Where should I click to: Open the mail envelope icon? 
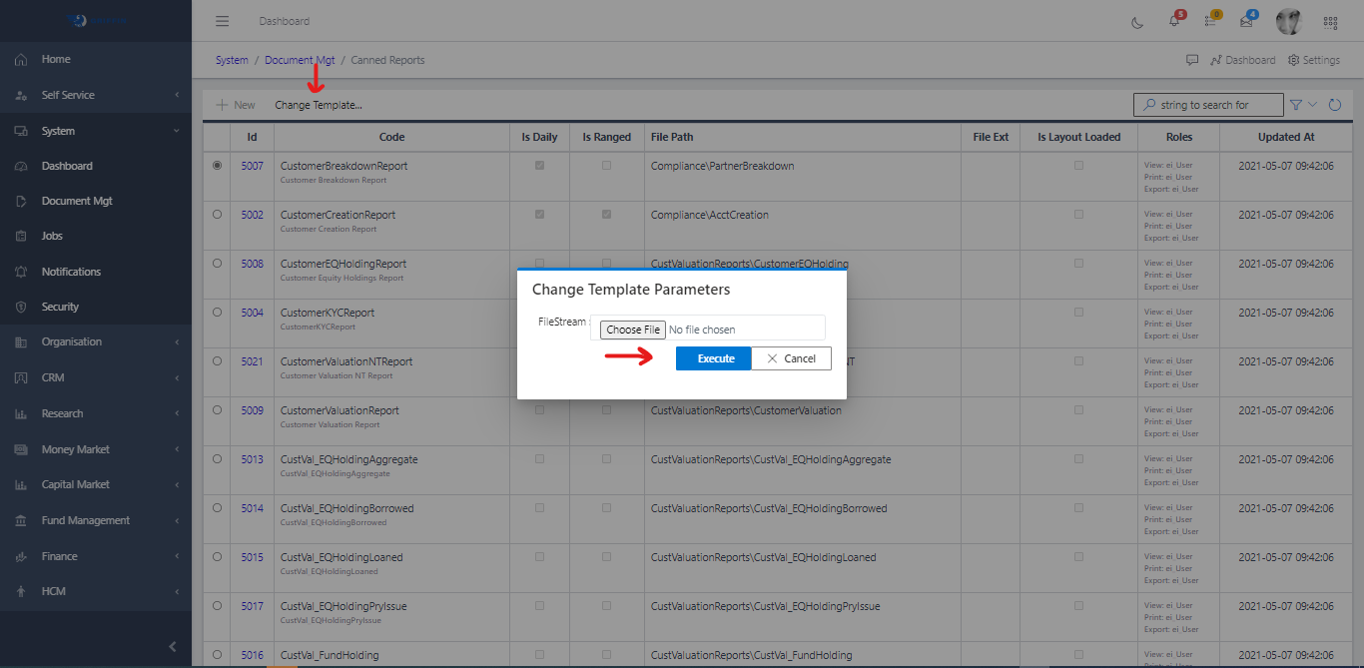(x=1246, y=22)
